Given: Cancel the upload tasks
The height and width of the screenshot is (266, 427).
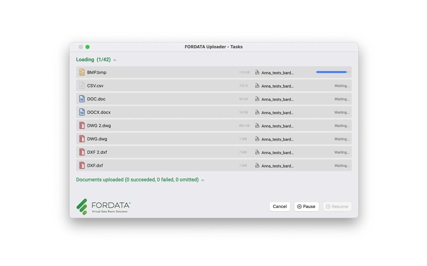Looking at the screenshot, I should click(280, 206).
